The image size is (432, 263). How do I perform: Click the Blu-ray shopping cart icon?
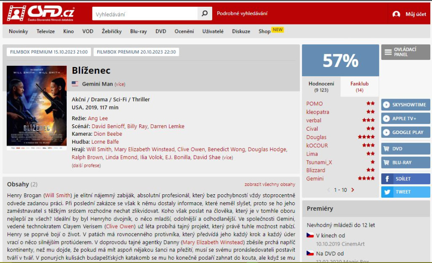(386, 163)
